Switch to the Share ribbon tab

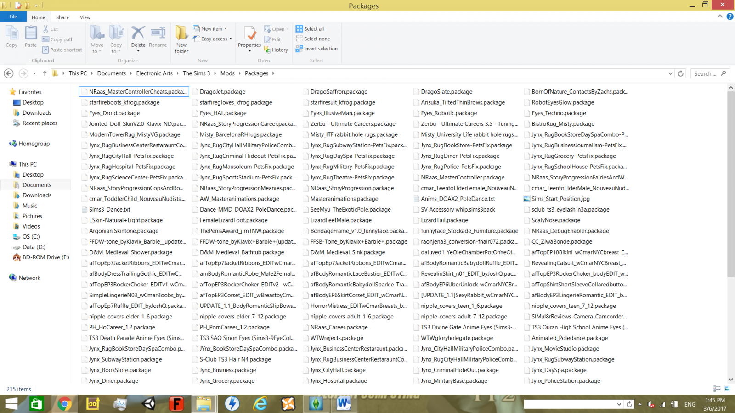[x=62, y=17]
